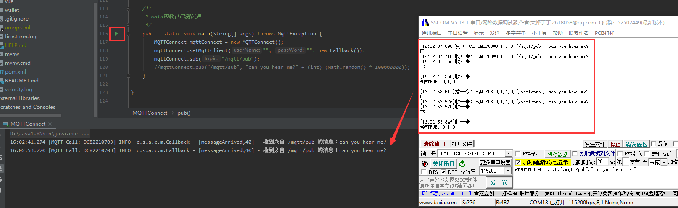Open the 末尾 byte position dropdown
Viewport: 678px width, 208px height.
[664, 162]
